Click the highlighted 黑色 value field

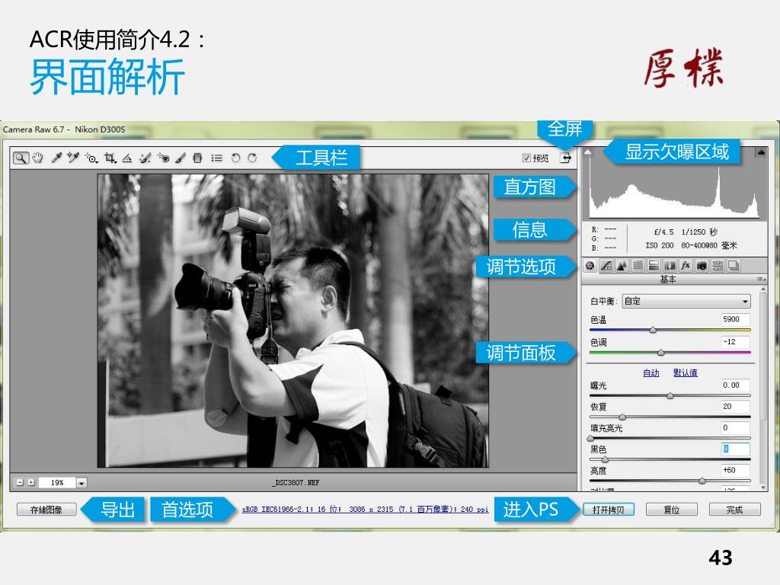pyautogui.click(x=735, y=449)
